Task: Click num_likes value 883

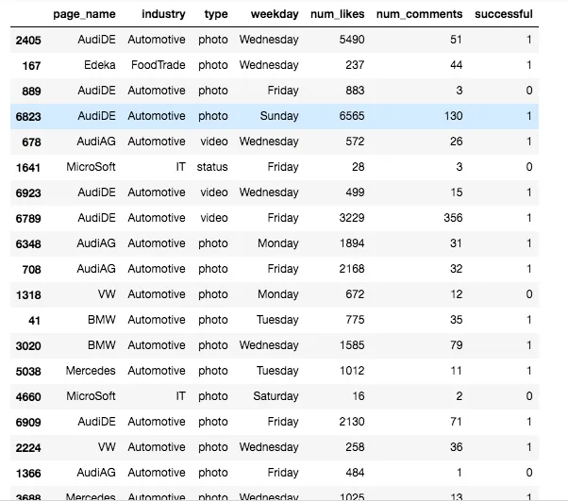Action: (355, 91)
